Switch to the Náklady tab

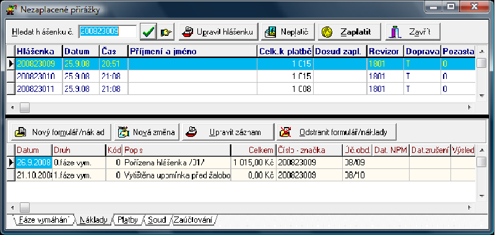point(93,220)
